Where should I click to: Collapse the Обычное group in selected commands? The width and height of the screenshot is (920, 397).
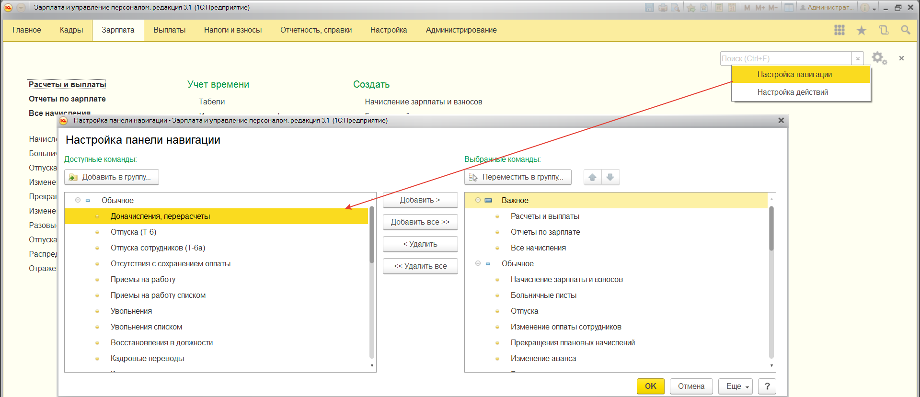478,263
